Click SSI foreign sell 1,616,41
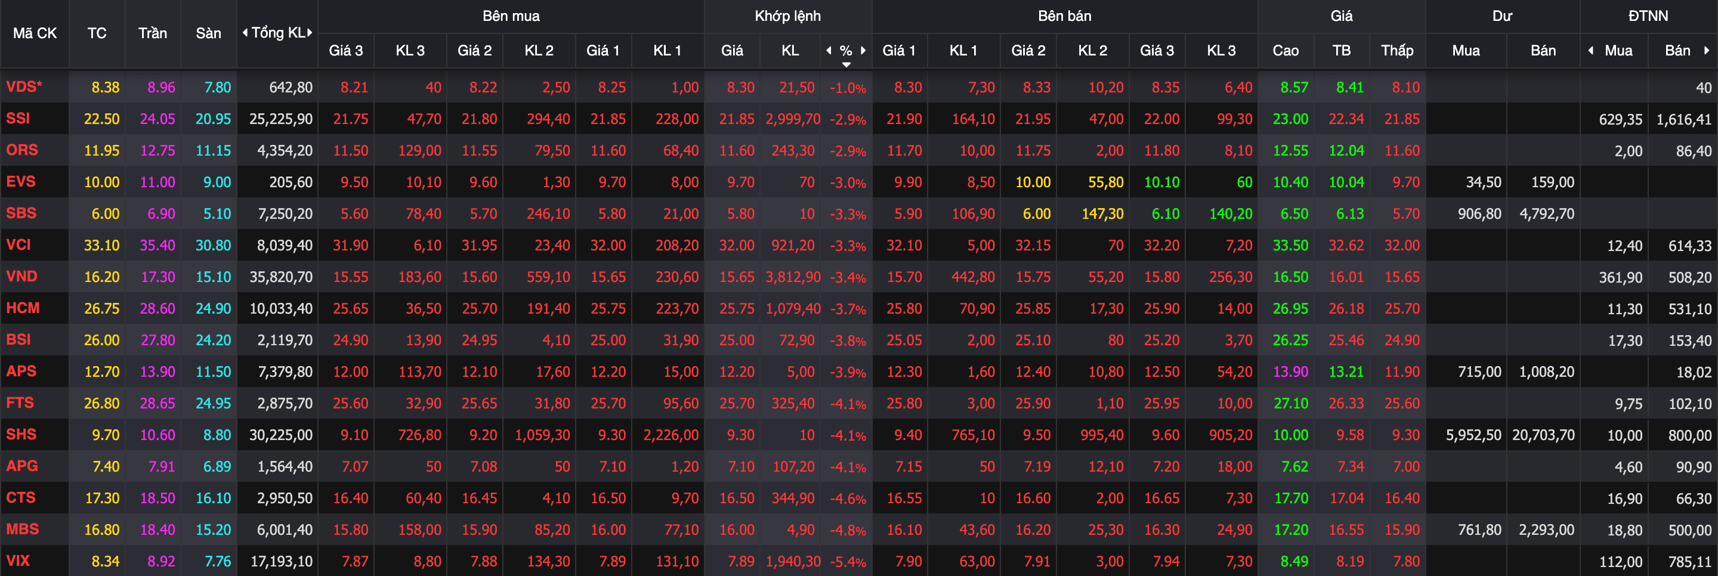This screenshot has height=576, width=1718. pyautogui.click(x=1684, y=119)
